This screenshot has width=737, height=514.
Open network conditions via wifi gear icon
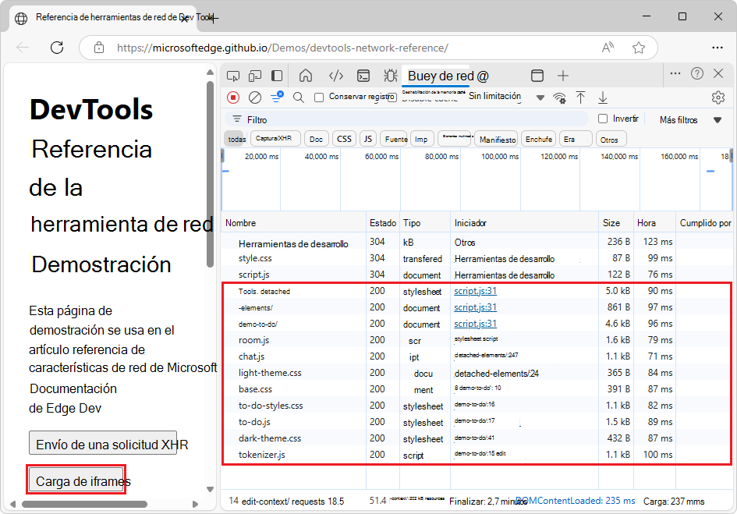coord(559,97)
